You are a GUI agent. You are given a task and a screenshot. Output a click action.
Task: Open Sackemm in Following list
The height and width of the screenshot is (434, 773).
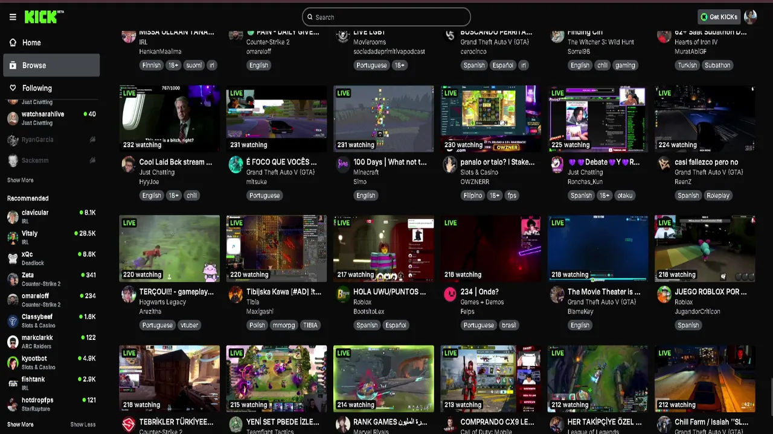pos(51,160)
